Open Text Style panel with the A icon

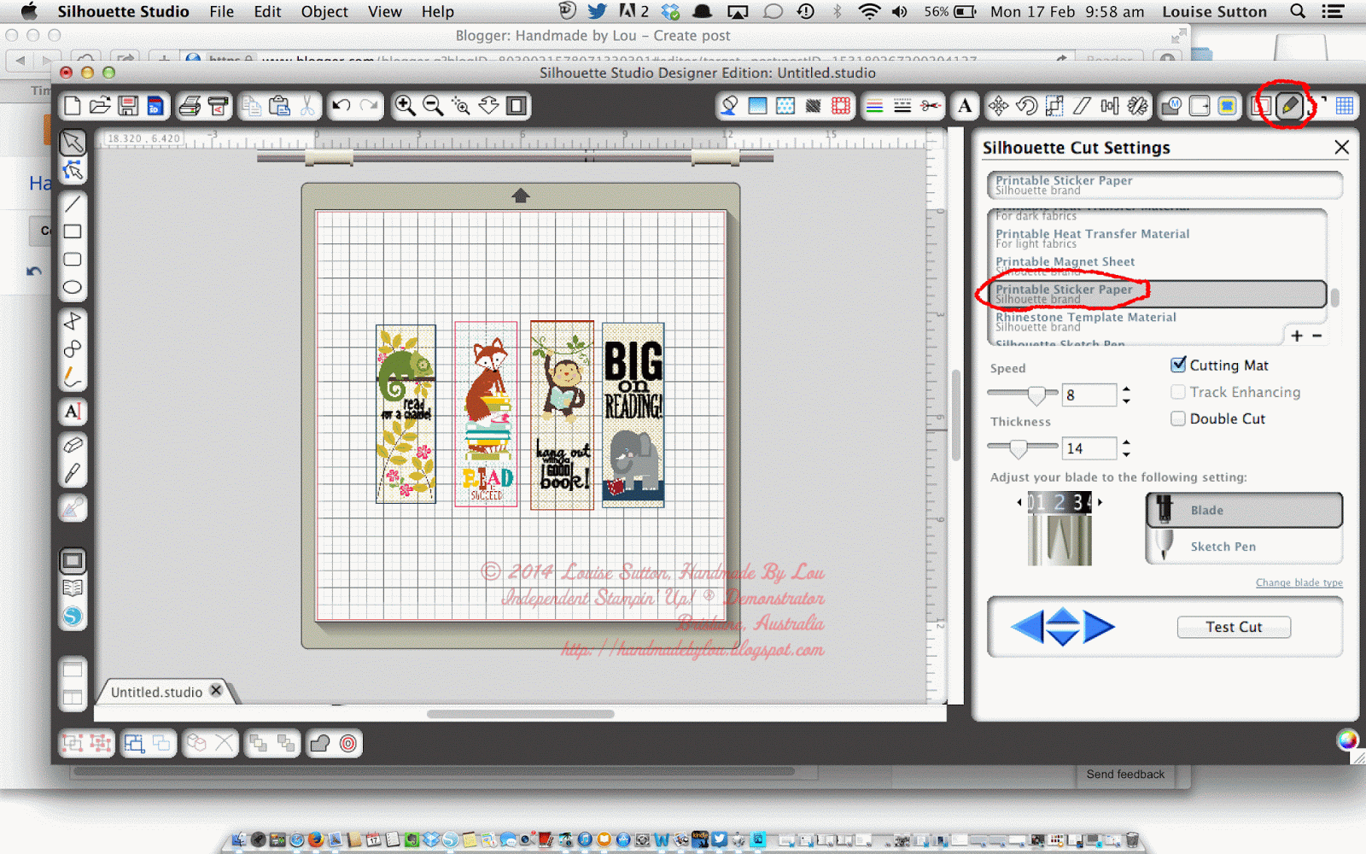[x=965, y=106]
